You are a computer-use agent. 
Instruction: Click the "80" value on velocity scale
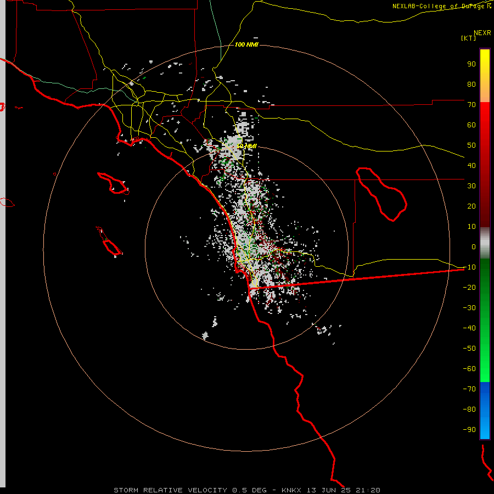(471, 84)
